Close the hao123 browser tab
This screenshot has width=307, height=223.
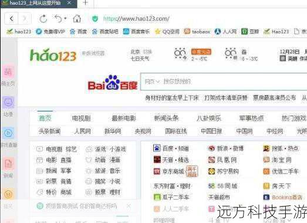pos(69,3)
